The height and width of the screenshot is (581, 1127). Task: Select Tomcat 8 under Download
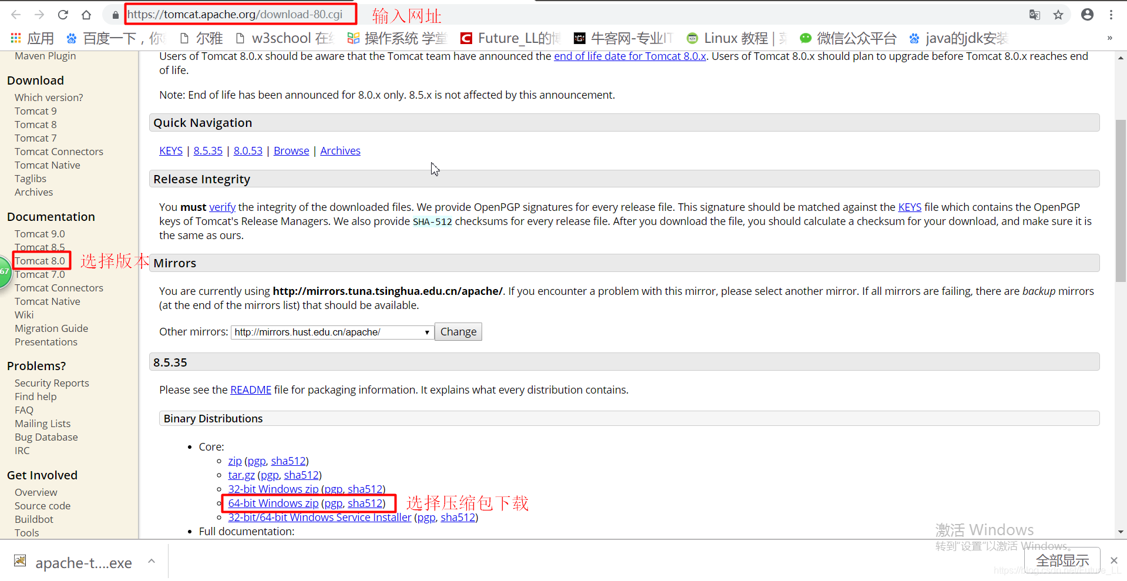(x=36, y=125)
